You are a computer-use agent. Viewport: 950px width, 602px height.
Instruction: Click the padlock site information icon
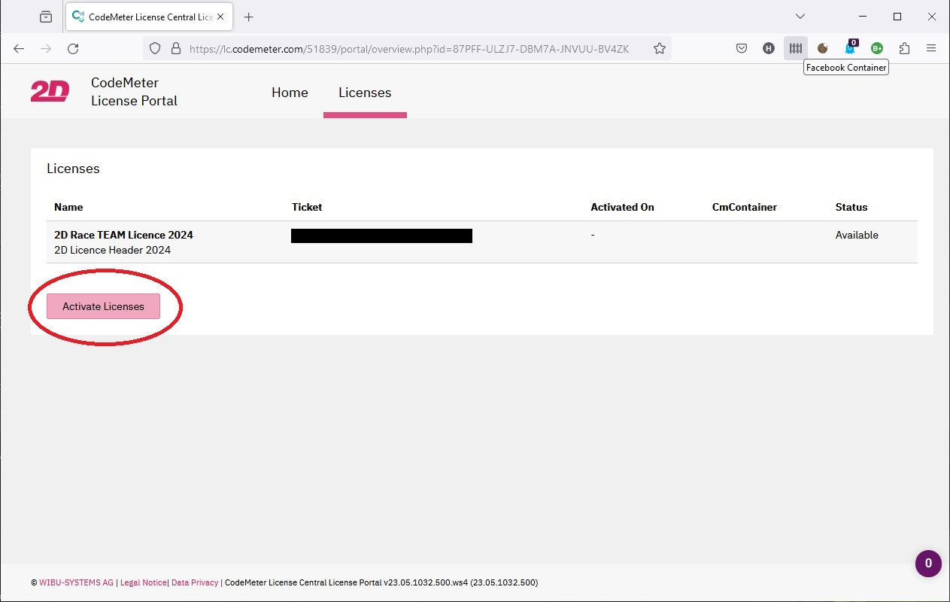click(x=176, y=48)
